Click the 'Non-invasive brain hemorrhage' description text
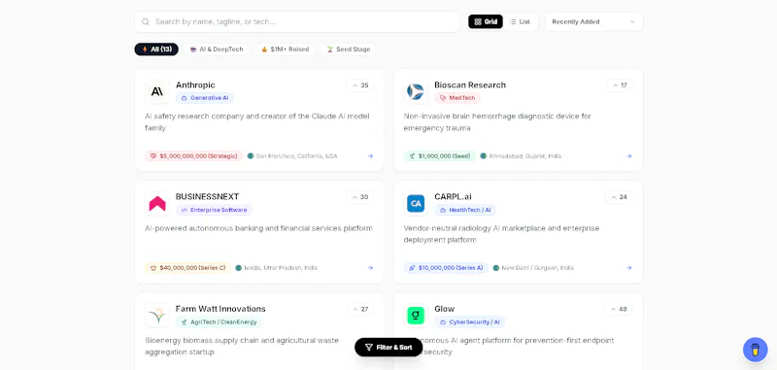This screenshot has width=777, height=370. (x=497, y=121)
